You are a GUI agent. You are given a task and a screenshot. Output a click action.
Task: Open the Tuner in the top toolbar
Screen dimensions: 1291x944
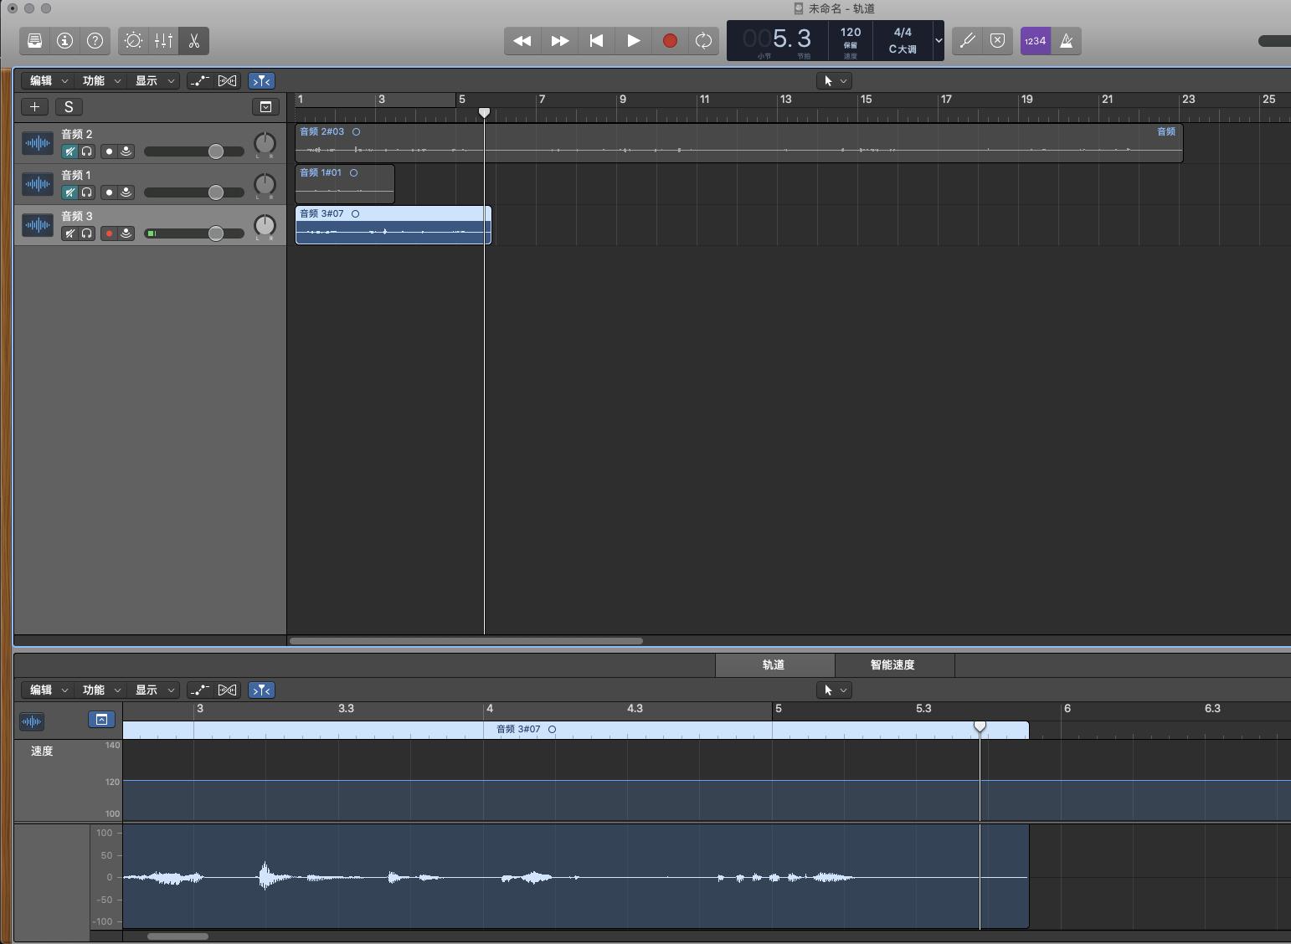(967, 40)
